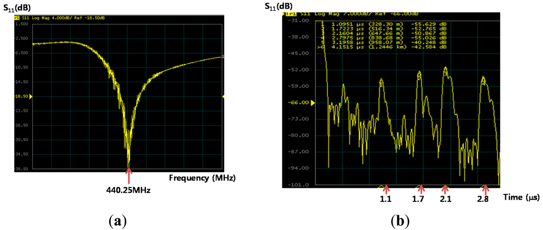Click left reference level triangle in plot (a)
The image size is (543, 230).
coord(30,96)
